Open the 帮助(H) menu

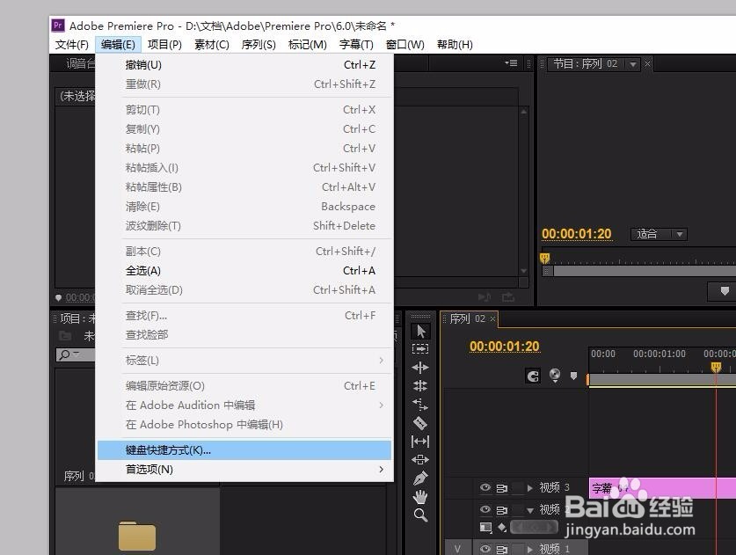click(x=455, y=45)
